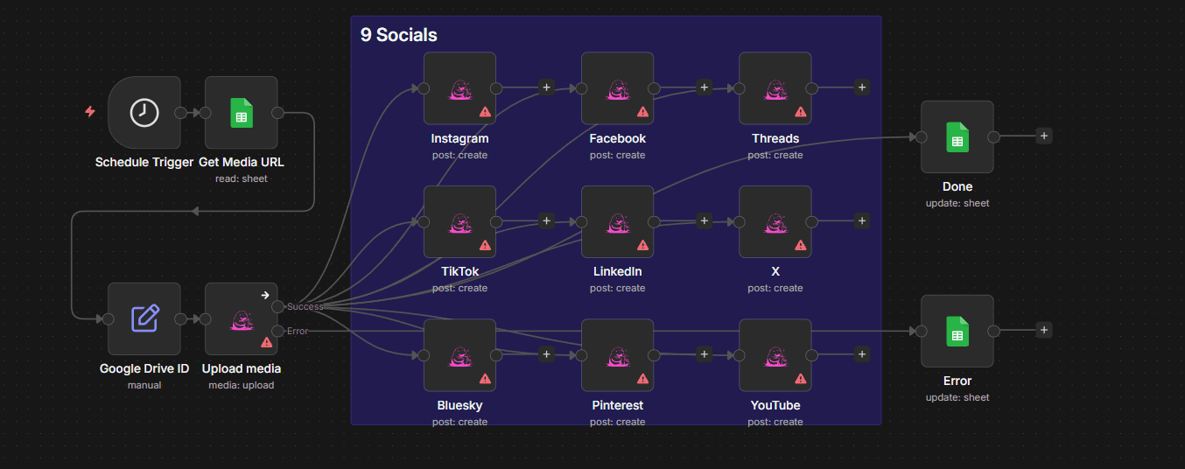Viewport: 1185px width, 469px height.
Task: Open the Get Media URL sheets node
Action: click(242, 112)
